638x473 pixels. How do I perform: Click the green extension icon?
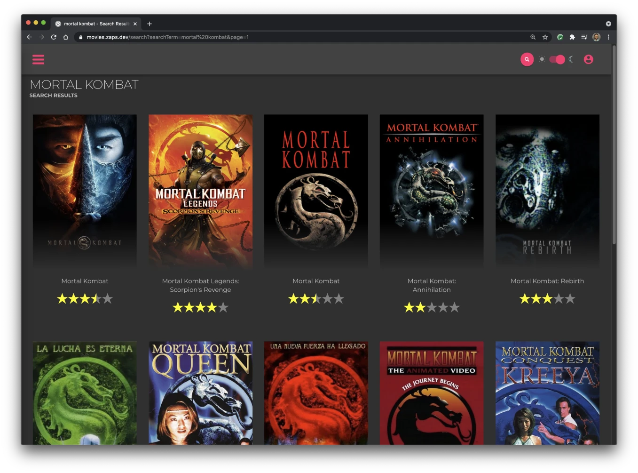(x=560, y=37)
